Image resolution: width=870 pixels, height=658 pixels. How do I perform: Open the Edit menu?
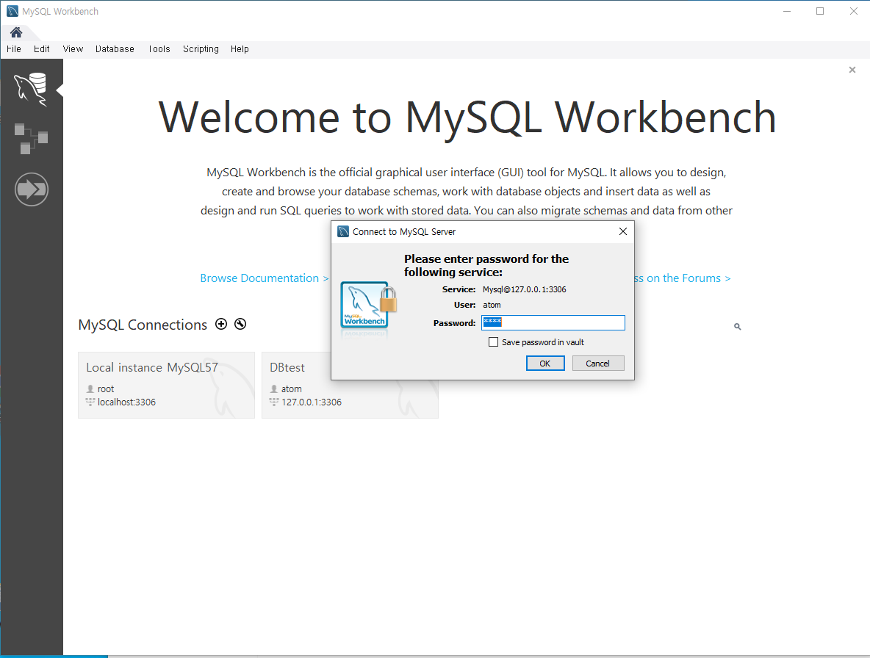click(42, 48)
